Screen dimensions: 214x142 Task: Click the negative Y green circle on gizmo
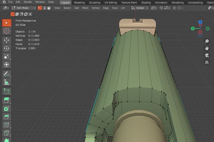pos(208,29)
